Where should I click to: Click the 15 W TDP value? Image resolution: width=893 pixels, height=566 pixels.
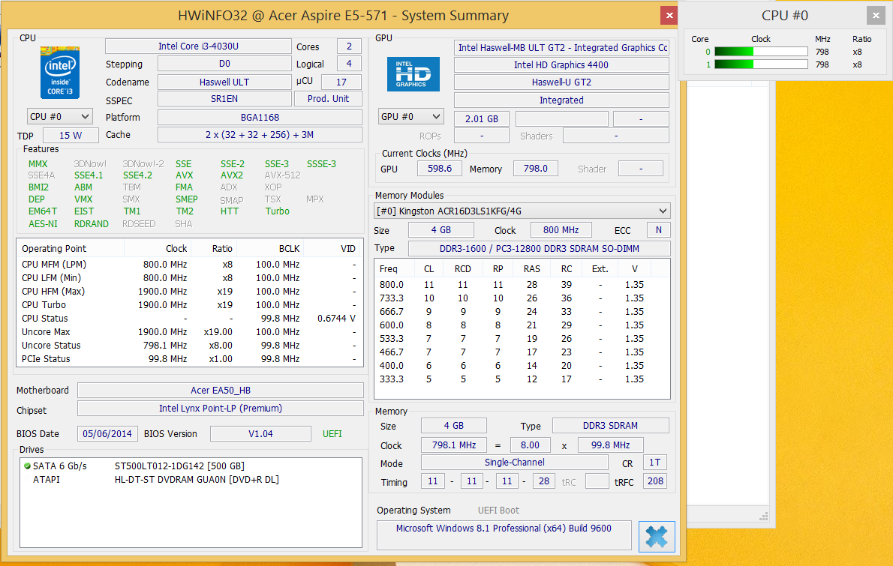pos(71,136)
